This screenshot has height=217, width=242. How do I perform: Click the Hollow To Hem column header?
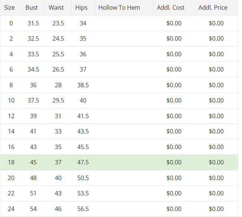click(119, 7)
